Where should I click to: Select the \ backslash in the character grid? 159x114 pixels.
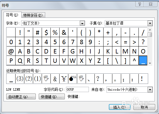pyautogui.click(x=117, y=61)
